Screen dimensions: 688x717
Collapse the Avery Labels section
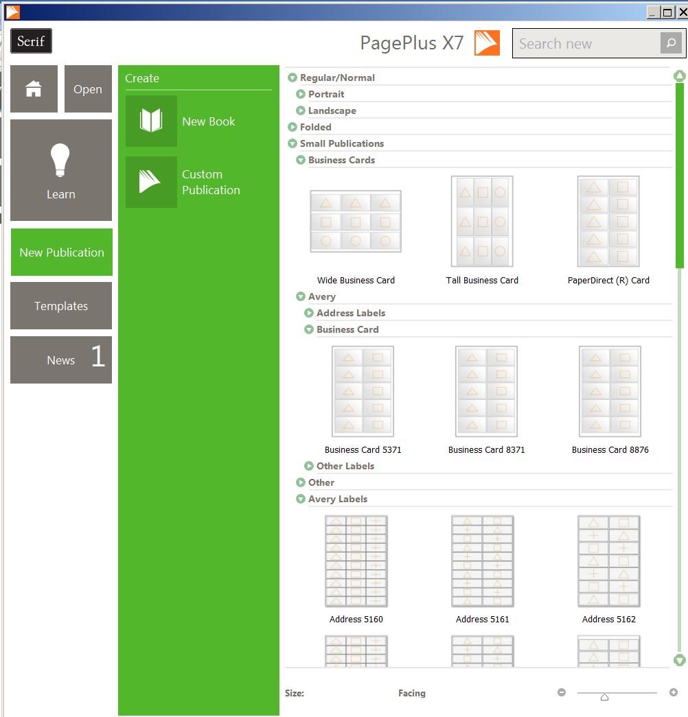pos(301,499)
